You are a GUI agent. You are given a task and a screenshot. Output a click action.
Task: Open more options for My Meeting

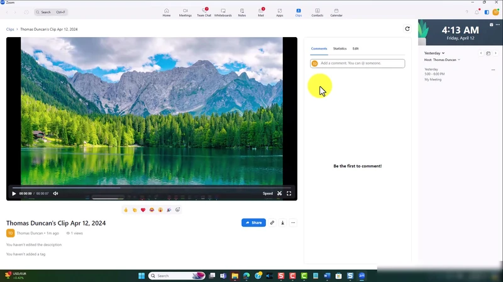pyautogui.click(x=493, y=70)
